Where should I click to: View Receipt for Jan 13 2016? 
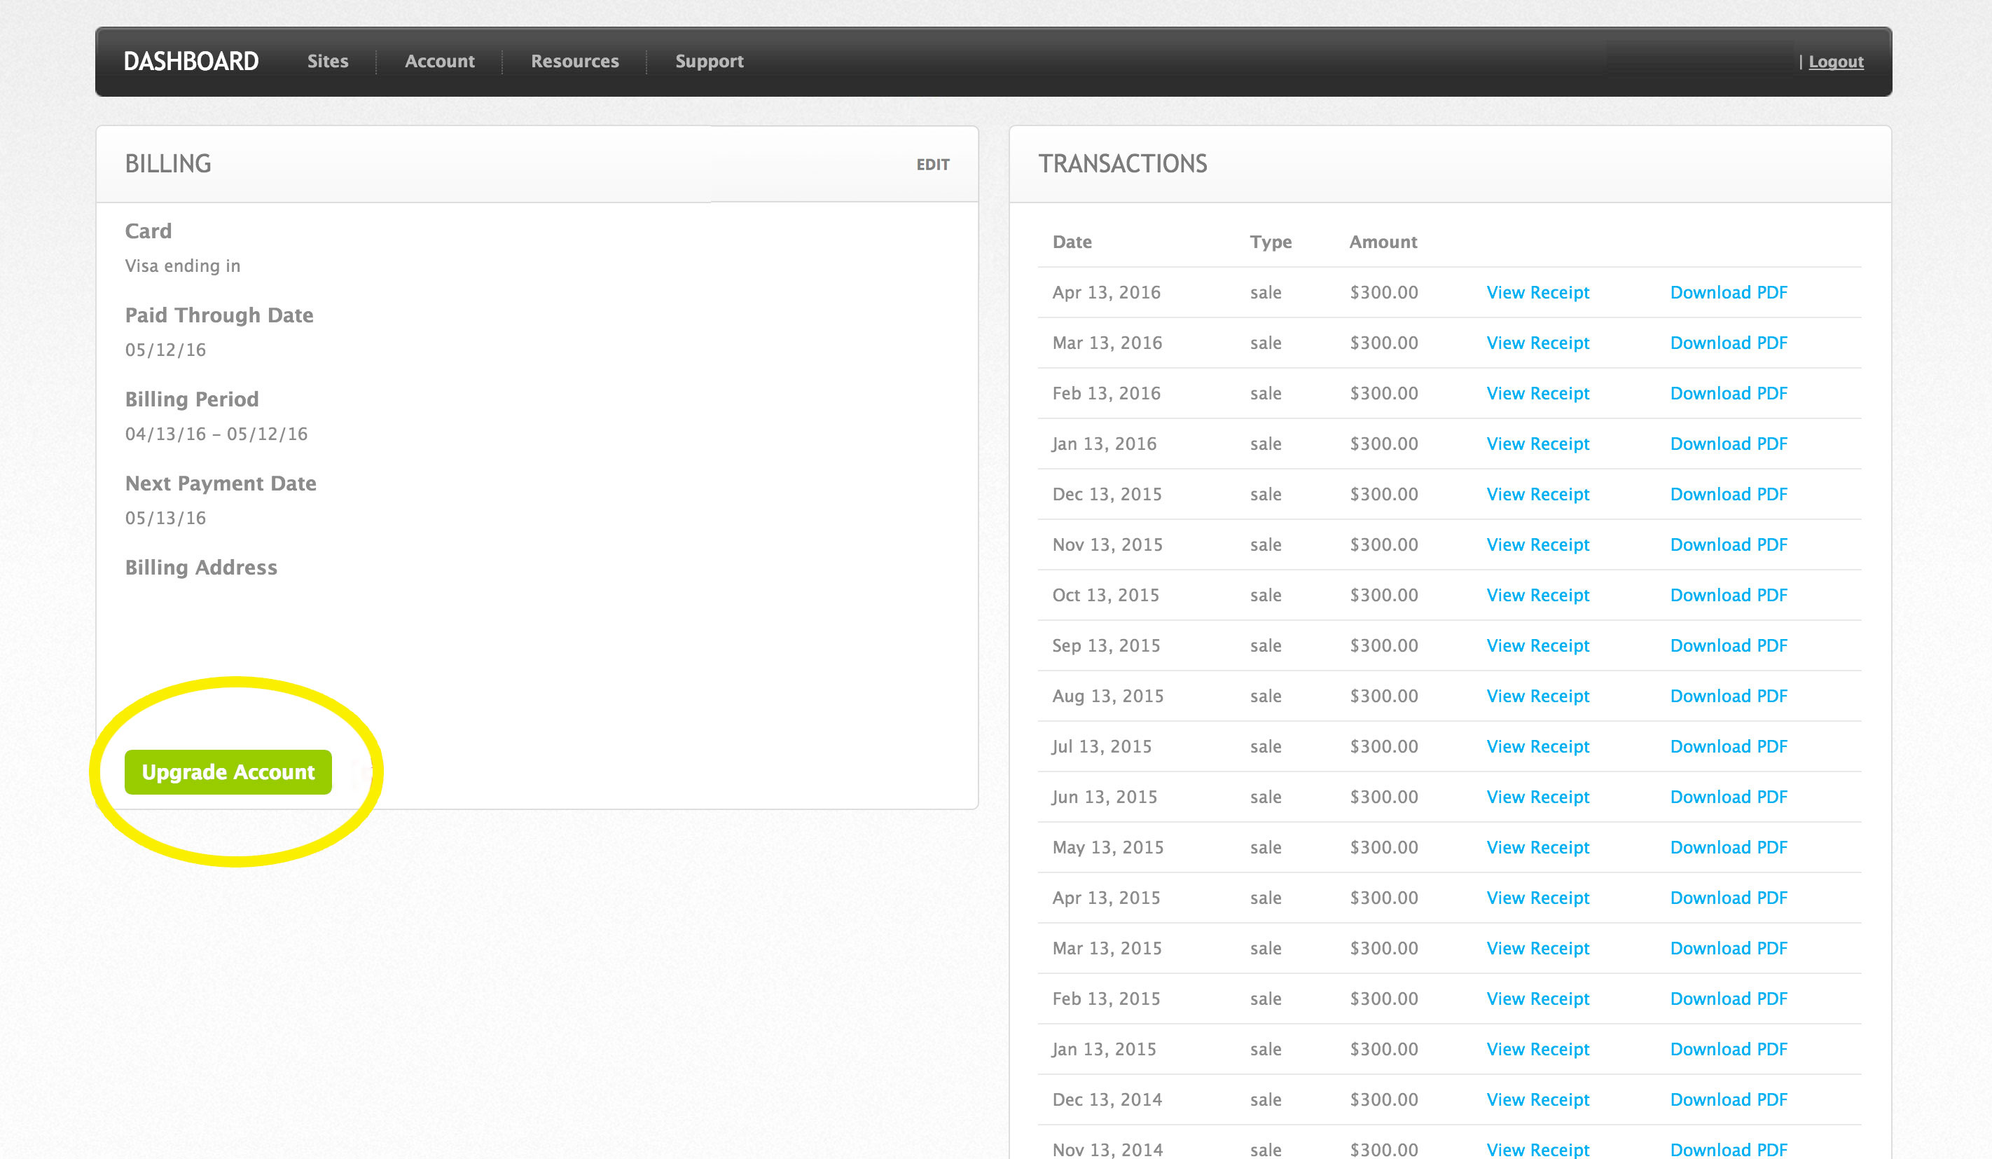(x=1537, y=443)
